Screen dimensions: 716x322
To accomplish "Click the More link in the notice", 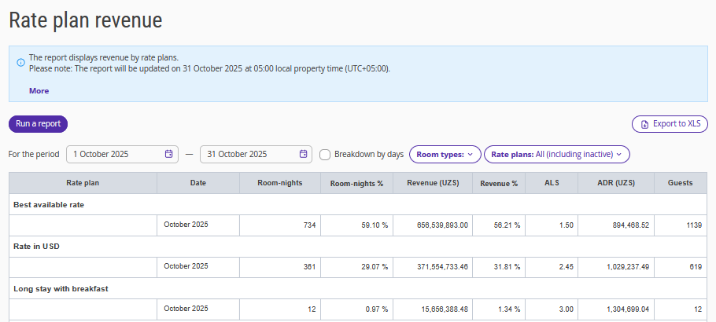I will [x=39, y=91].
